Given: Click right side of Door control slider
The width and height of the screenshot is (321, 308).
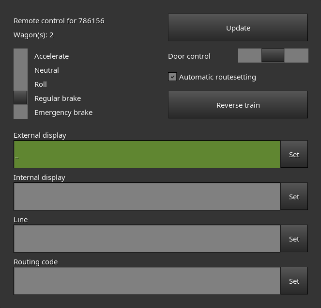Looking at the screenshot, I should point(296,56).
